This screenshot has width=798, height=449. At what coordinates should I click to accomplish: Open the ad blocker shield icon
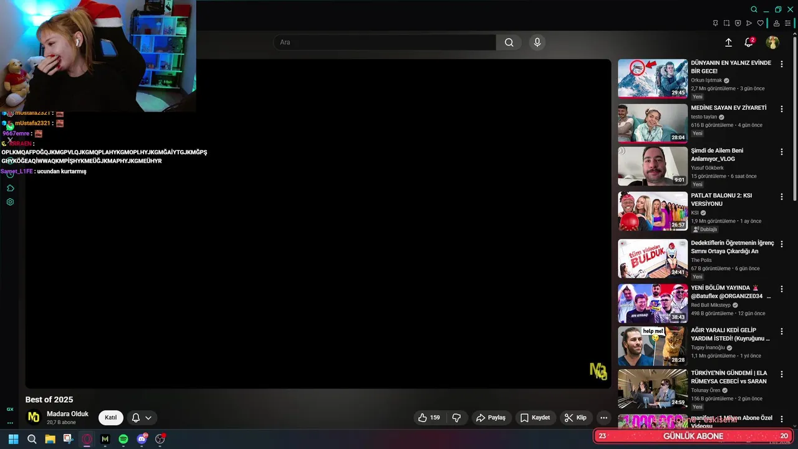[x=738, y=23]
